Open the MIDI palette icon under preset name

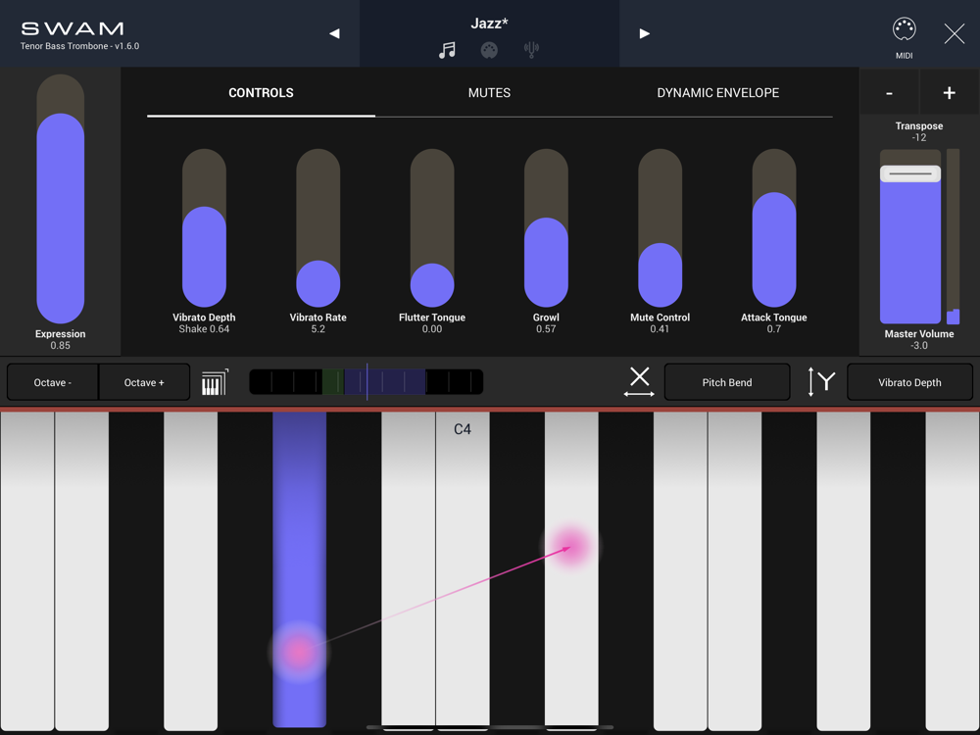[x=489, y=50]
